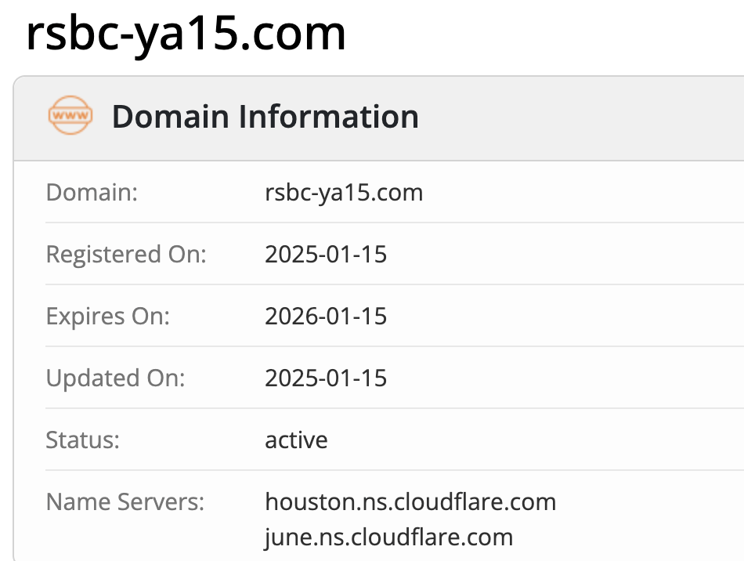Open houston.ns.cloudflare.com name server

coord(410,501)
